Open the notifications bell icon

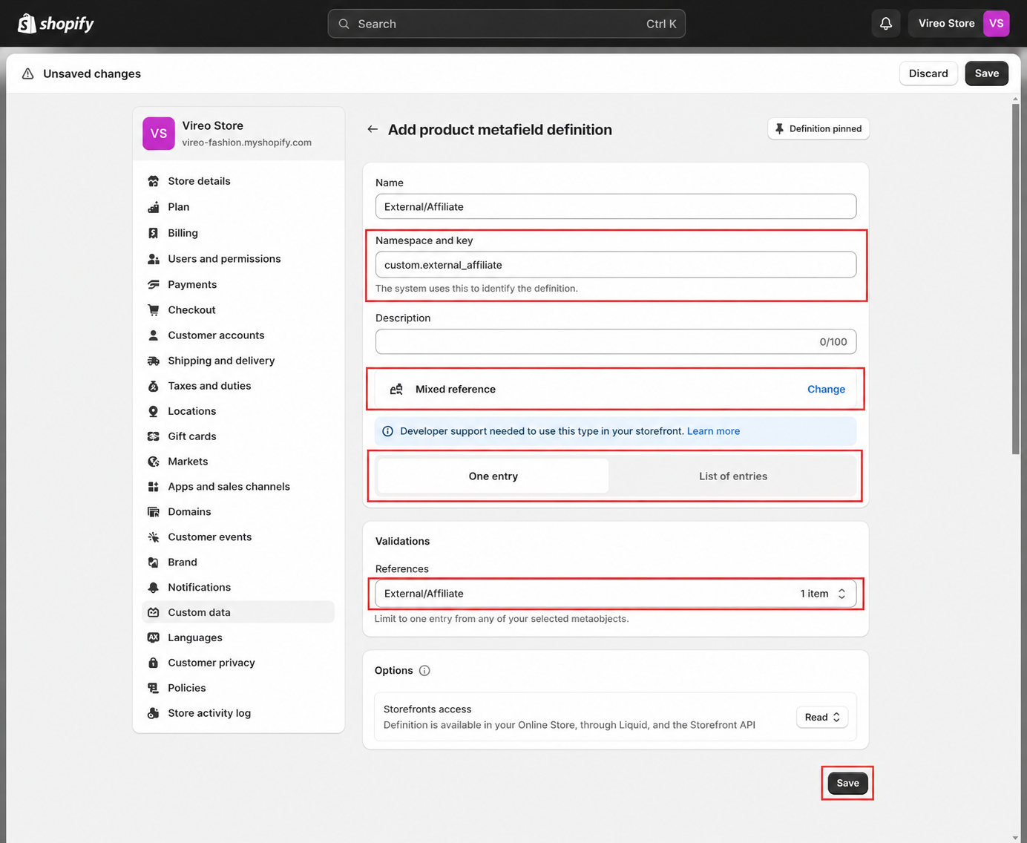pos(886,24)
